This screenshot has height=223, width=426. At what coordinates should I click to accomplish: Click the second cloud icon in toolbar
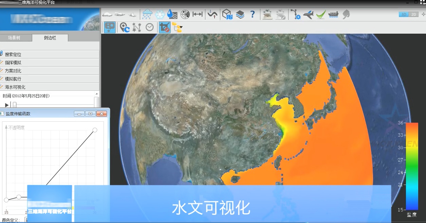point(119,15)
